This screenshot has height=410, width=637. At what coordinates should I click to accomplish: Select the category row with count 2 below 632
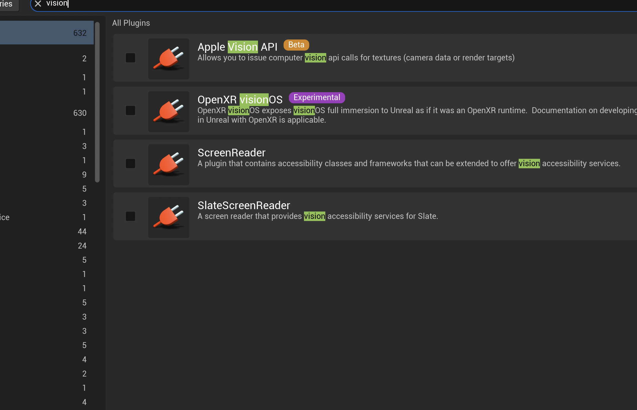(47, 58)
